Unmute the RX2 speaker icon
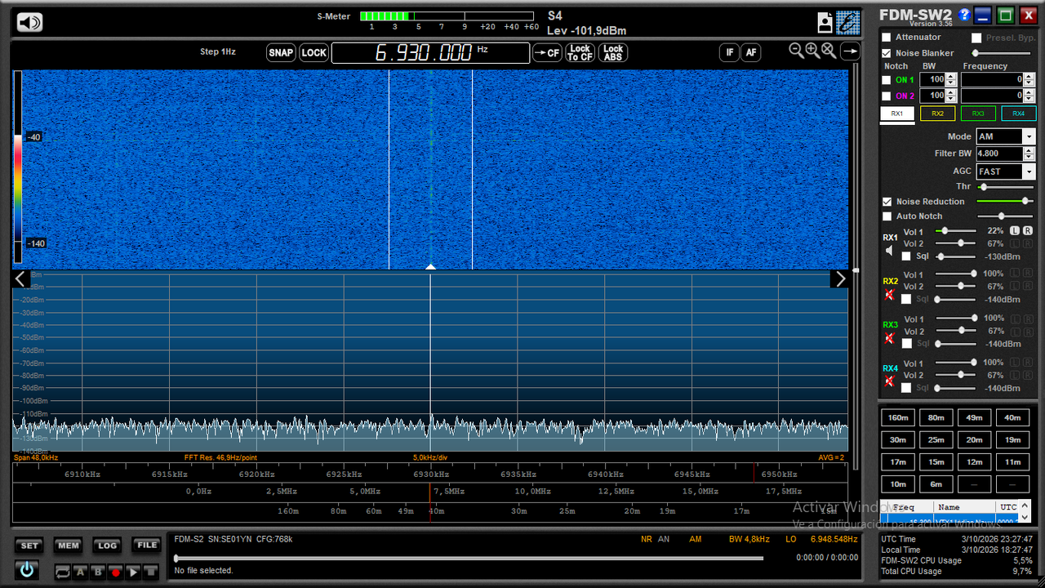 [x=890, y=295]
